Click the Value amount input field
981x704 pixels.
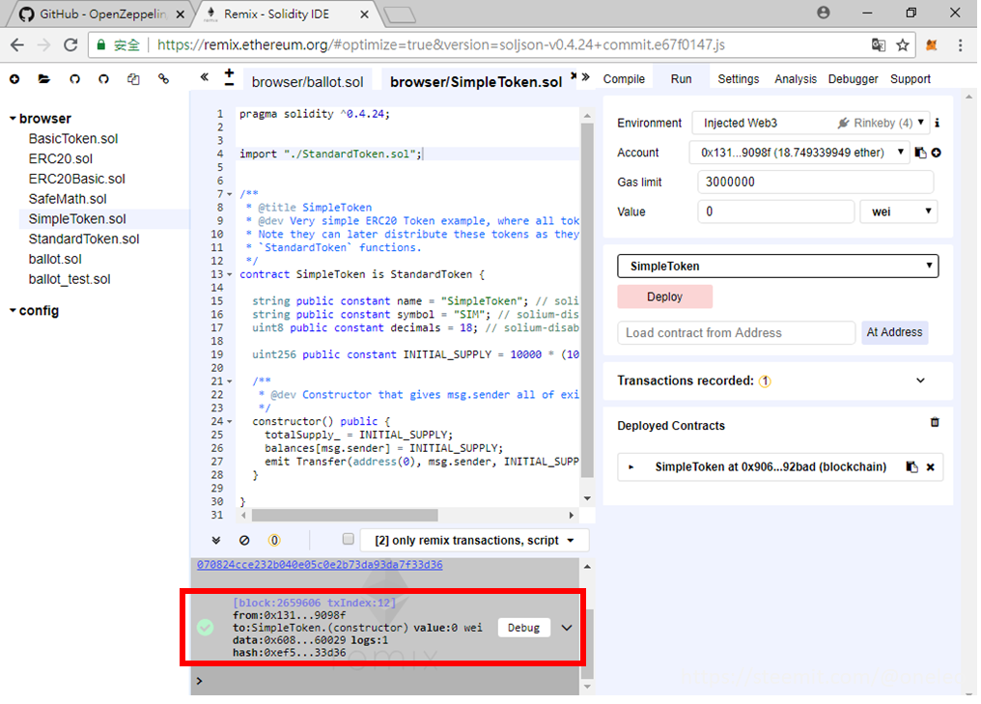[x=775, y=211]
